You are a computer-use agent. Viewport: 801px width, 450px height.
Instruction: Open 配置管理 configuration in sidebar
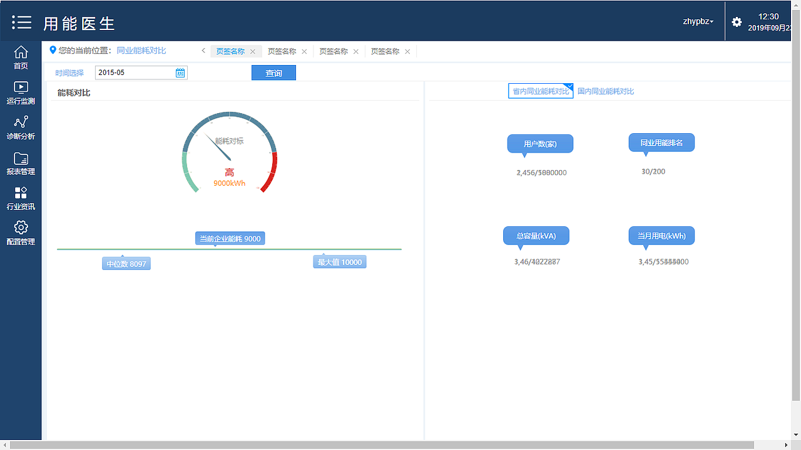(x=21, y=233)
